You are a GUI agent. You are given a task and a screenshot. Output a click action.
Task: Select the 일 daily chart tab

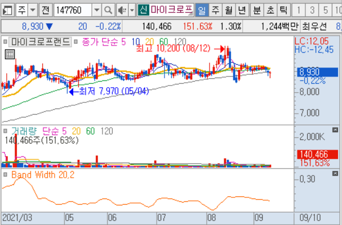click(x=202, y=10)
